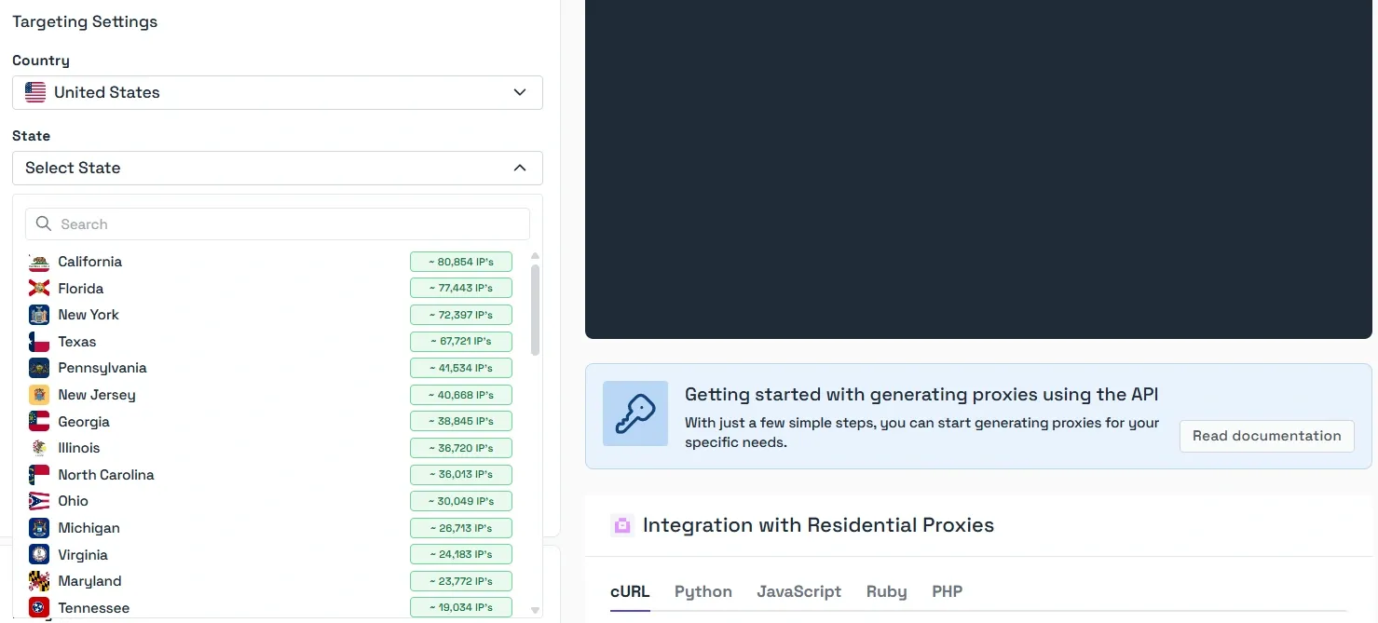Click the state Search input field
1378x623 pixels.
coord(278,223)
